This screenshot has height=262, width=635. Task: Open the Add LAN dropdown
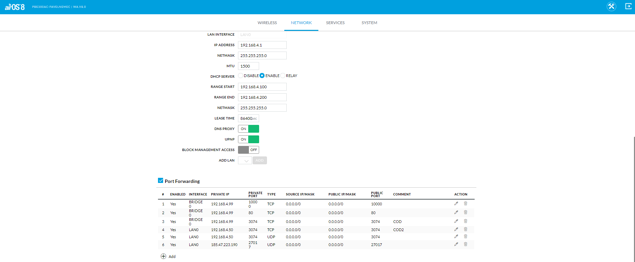point(245,161)
